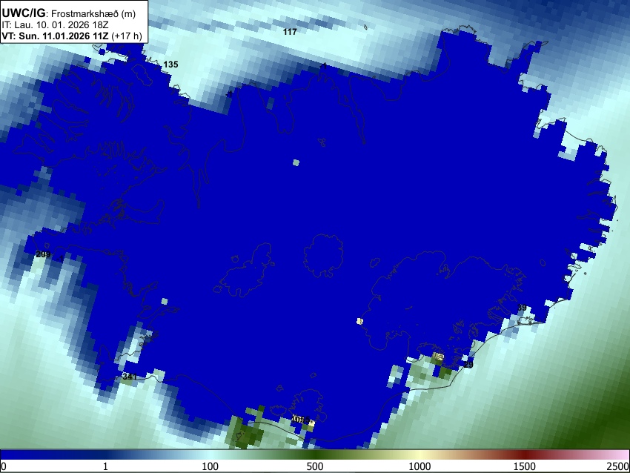Click the map value label '341'
This screenshot has width=630, height=473.
(x=130, y=377)
